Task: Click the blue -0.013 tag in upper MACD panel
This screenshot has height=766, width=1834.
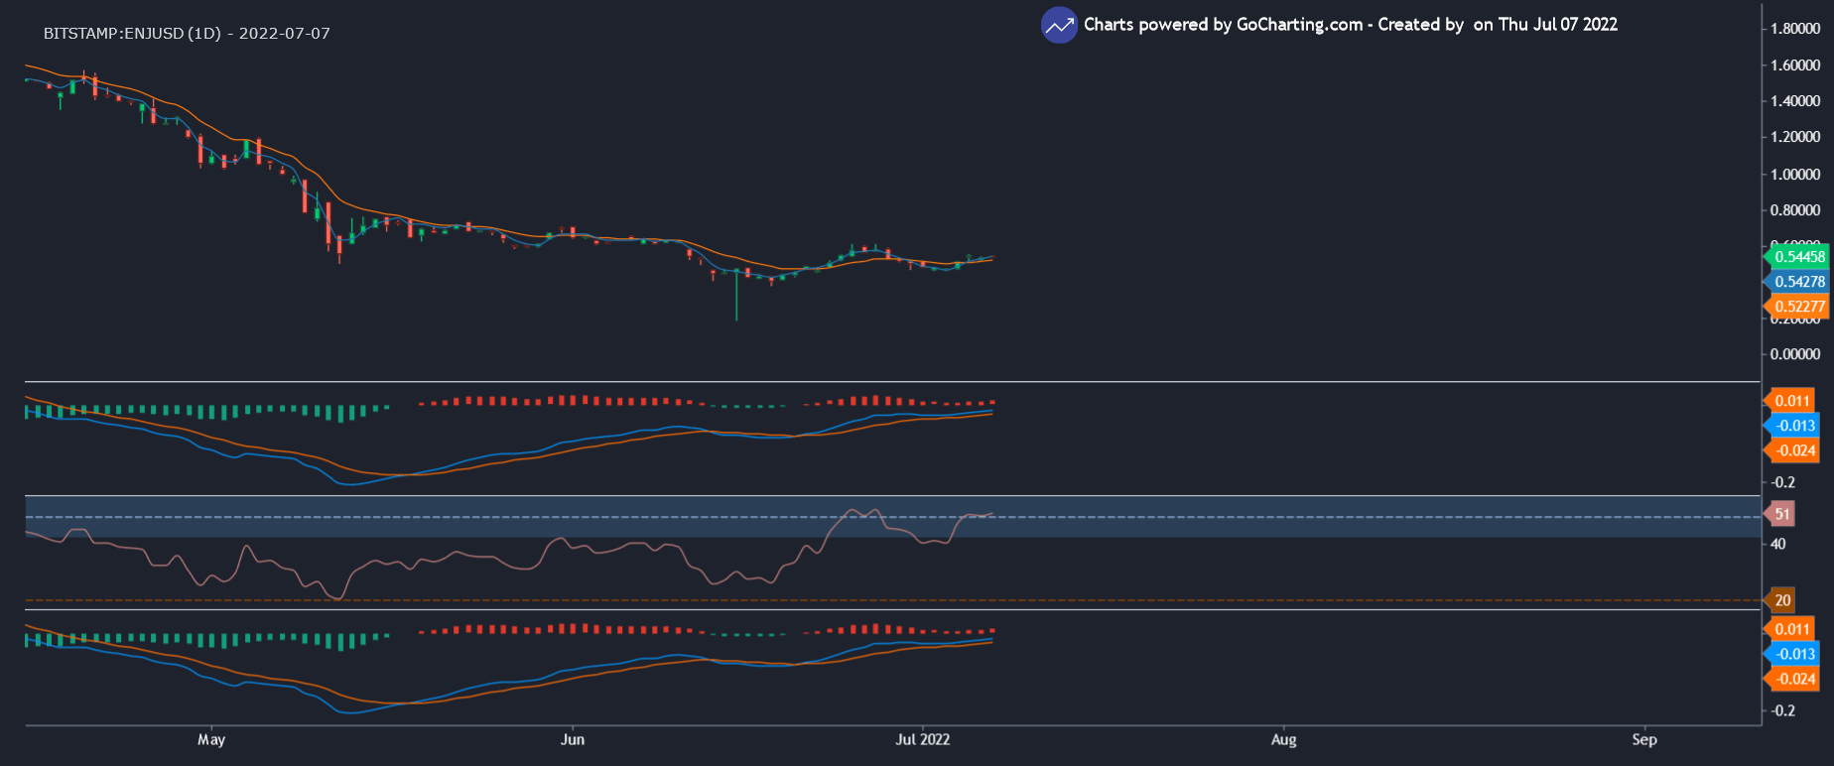Action: pyautogui.click(x=1795, y=426)
